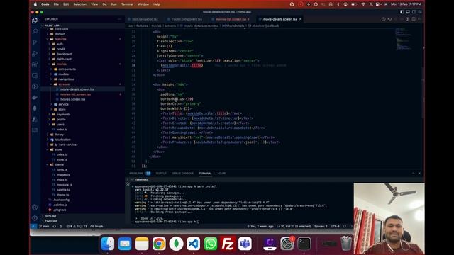Click errors and warnings count in status bar
The image size is (454, 255).
click(x=77, y=227)
